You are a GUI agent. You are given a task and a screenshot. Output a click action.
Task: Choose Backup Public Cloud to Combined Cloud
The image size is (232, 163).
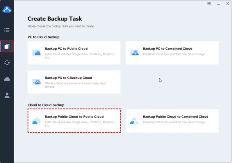point(172,121)
